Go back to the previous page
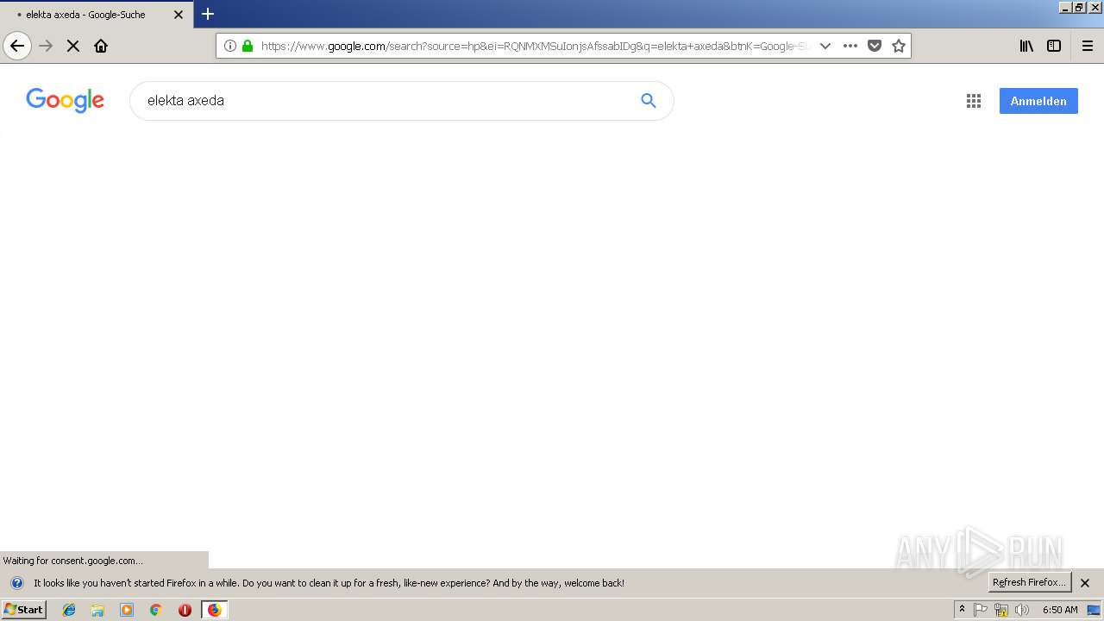This screenshot has height=621, width=1104. [x=17, y=46]
